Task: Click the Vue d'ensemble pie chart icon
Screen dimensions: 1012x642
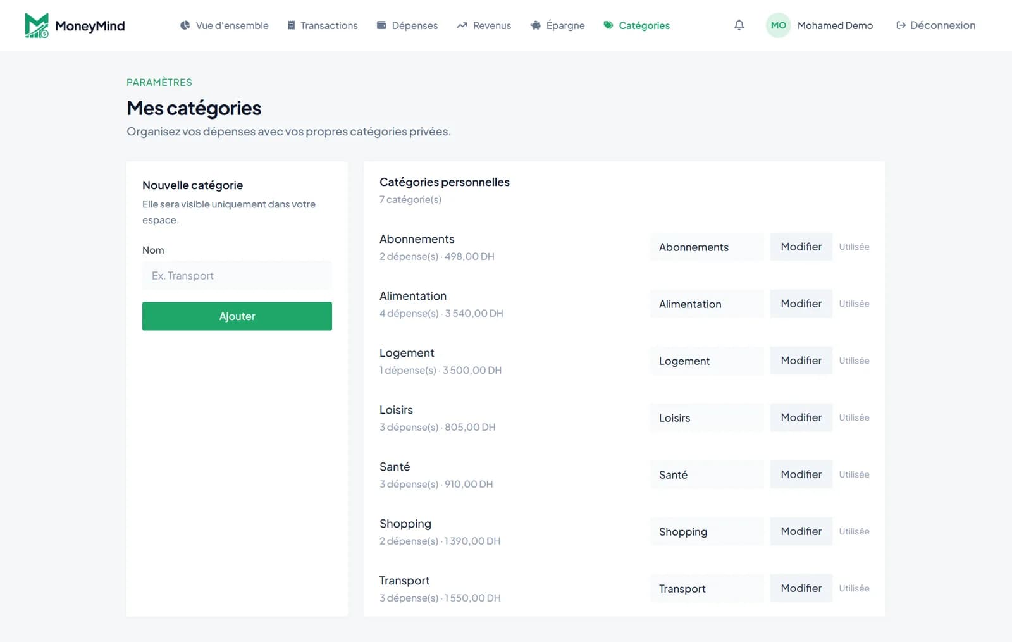Action: click(x=185, y=25)
